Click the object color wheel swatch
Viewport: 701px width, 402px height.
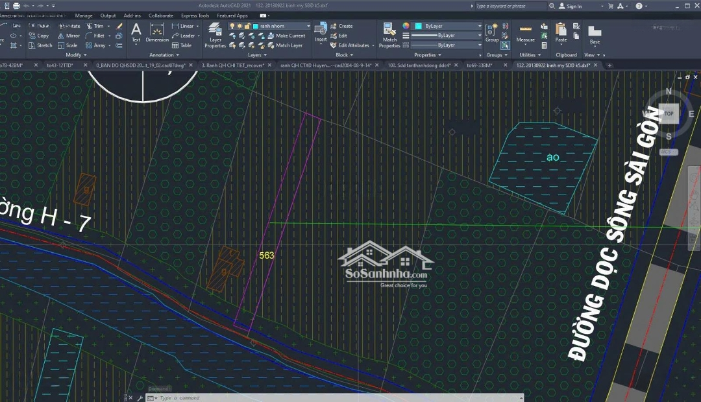[x=406, y=26]
